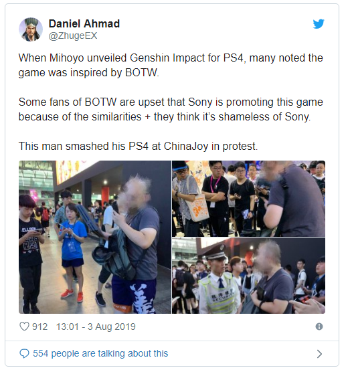Click the 912 likes count
Screen dimensions: 348x372
[40, 327]
